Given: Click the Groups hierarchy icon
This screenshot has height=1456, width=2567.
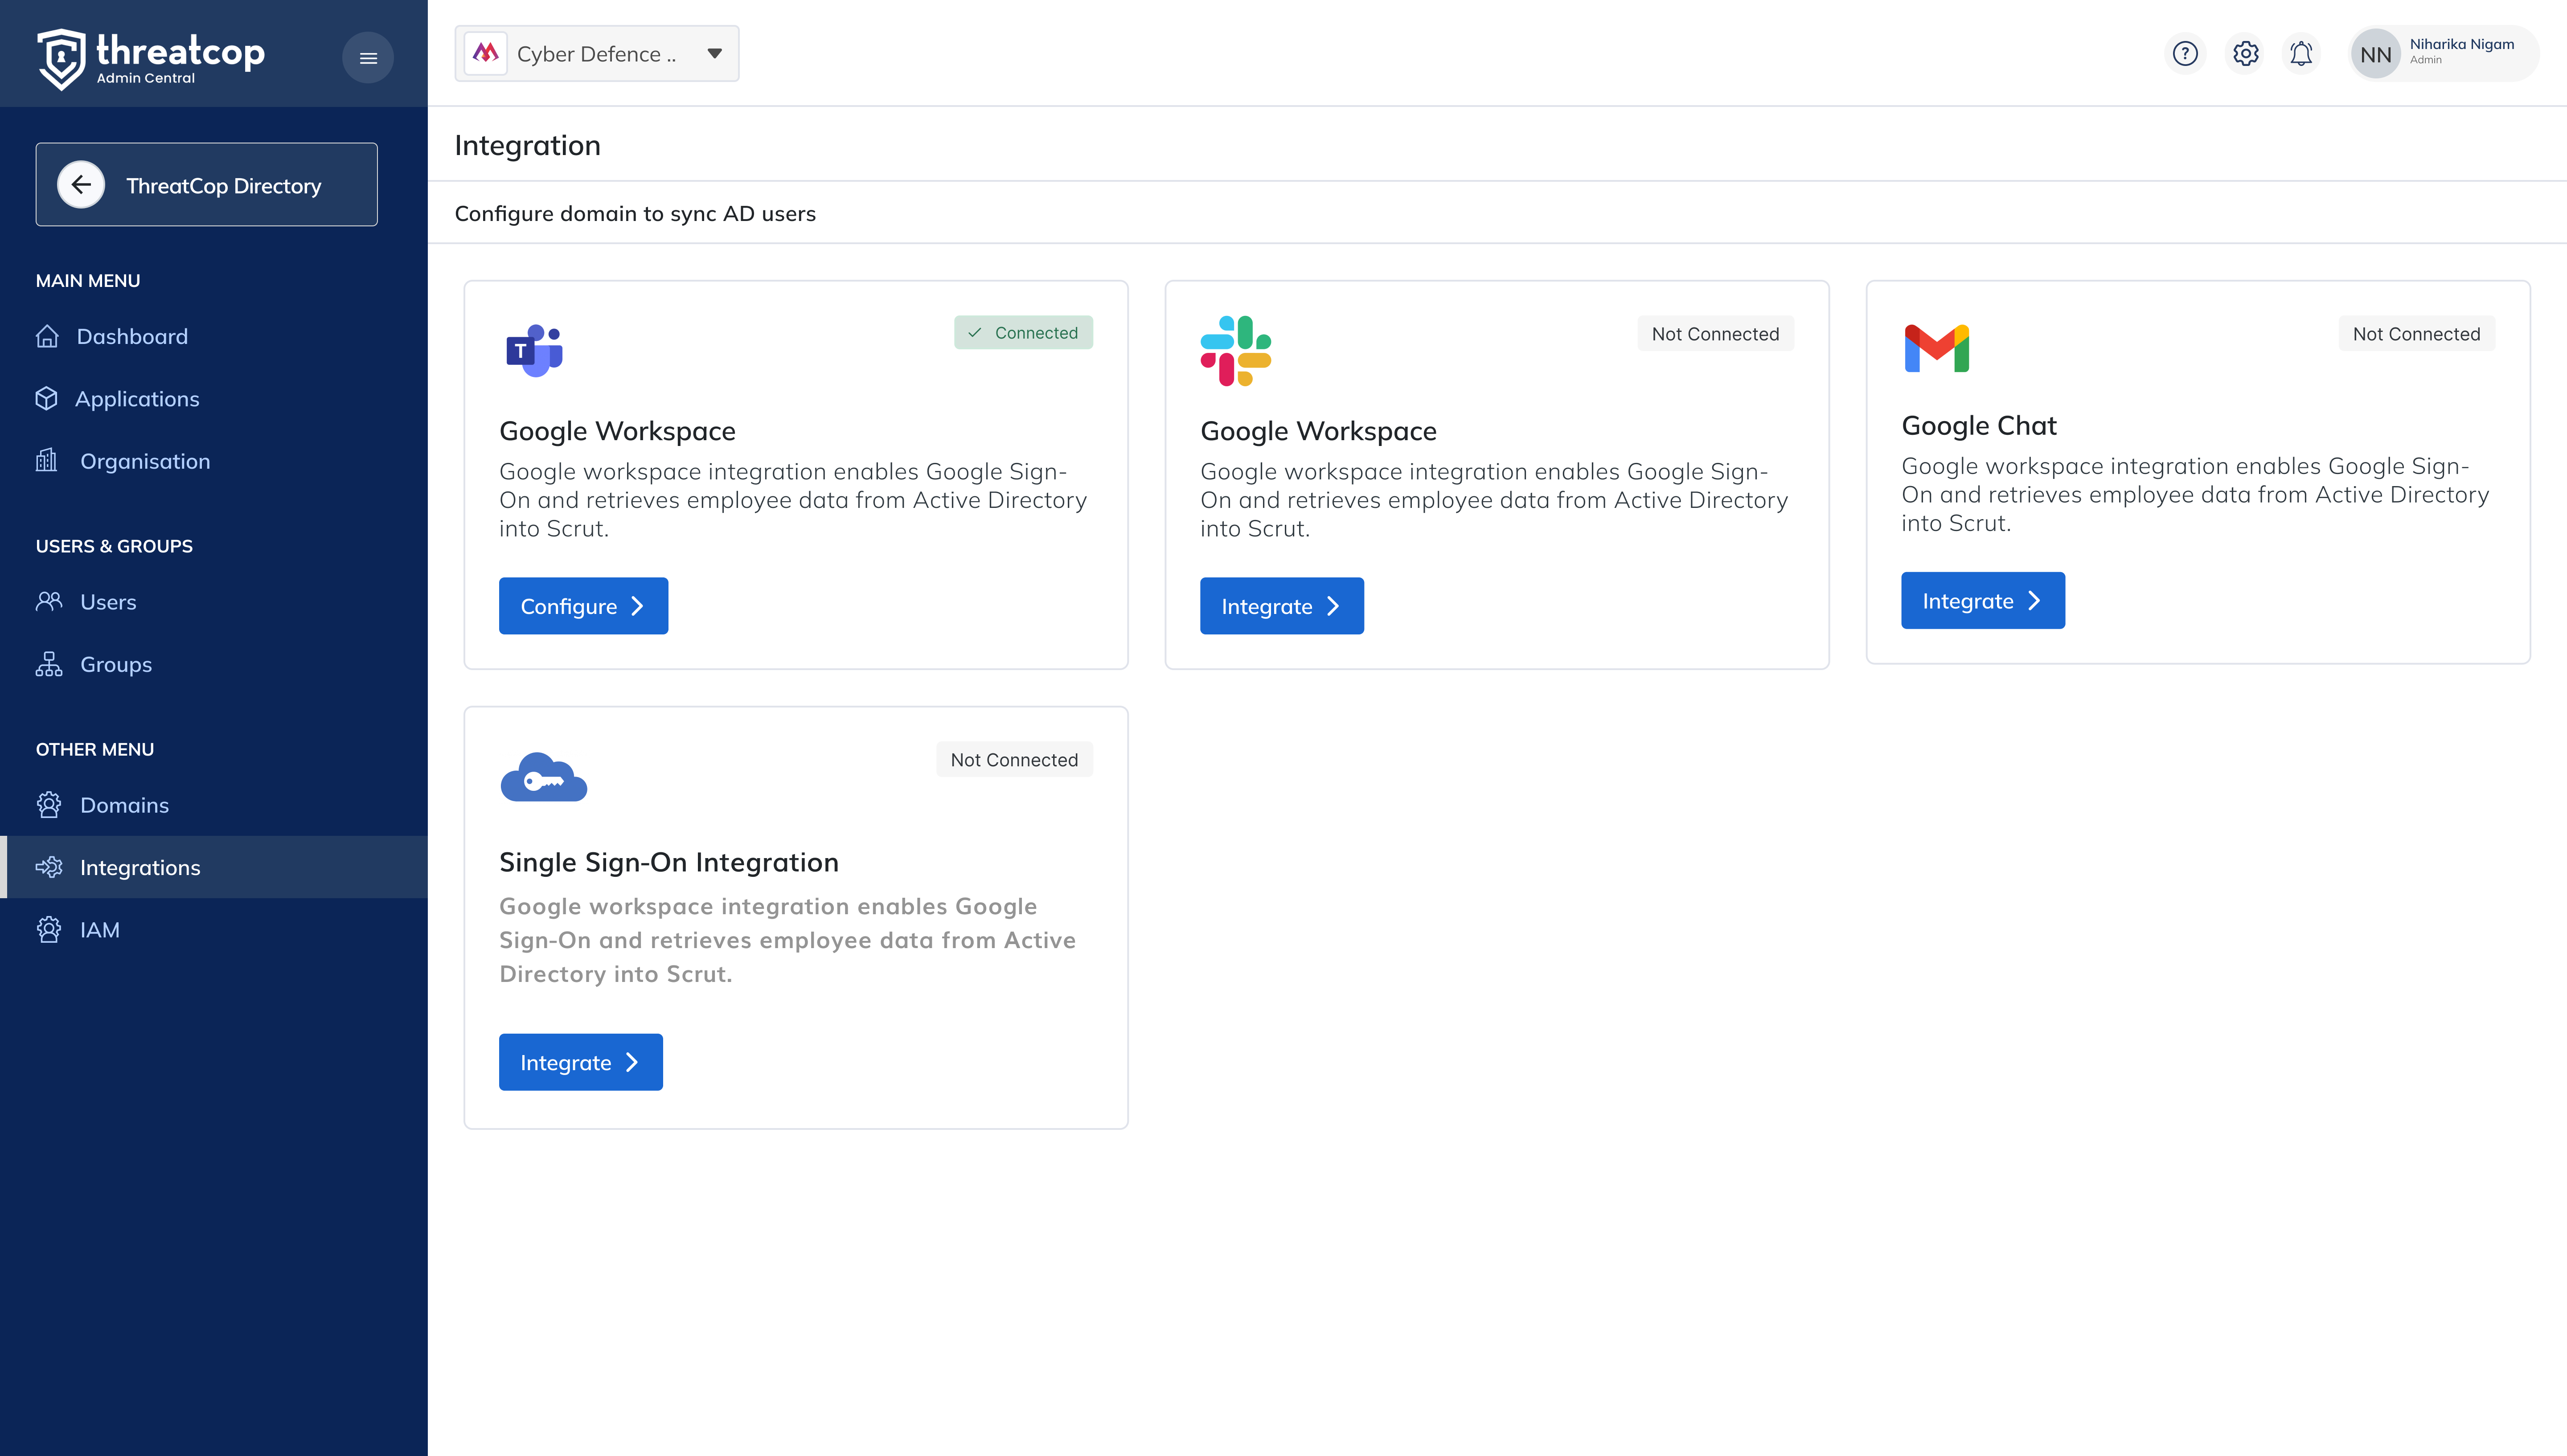Looking at the screenshot, I should [49, 664].
